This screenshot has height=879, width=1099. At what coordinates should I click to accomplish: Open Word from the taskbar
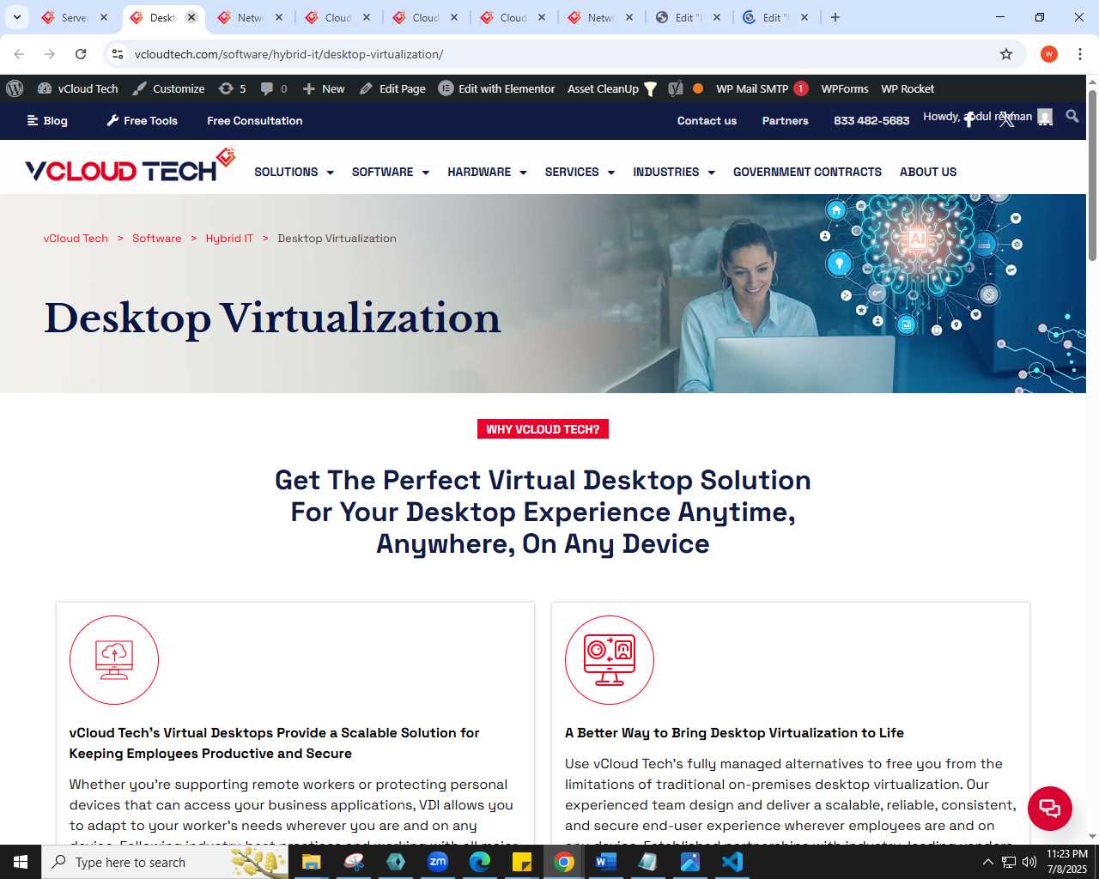tap(606, 862)
